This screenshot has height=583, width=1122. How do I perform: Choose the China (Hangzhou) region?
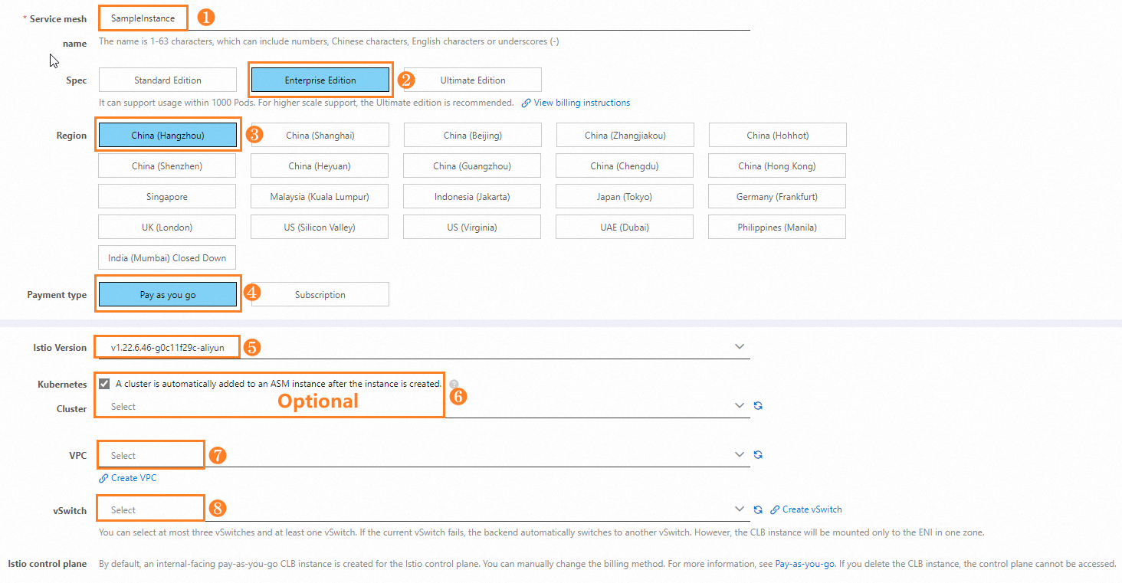click(167, 136)
